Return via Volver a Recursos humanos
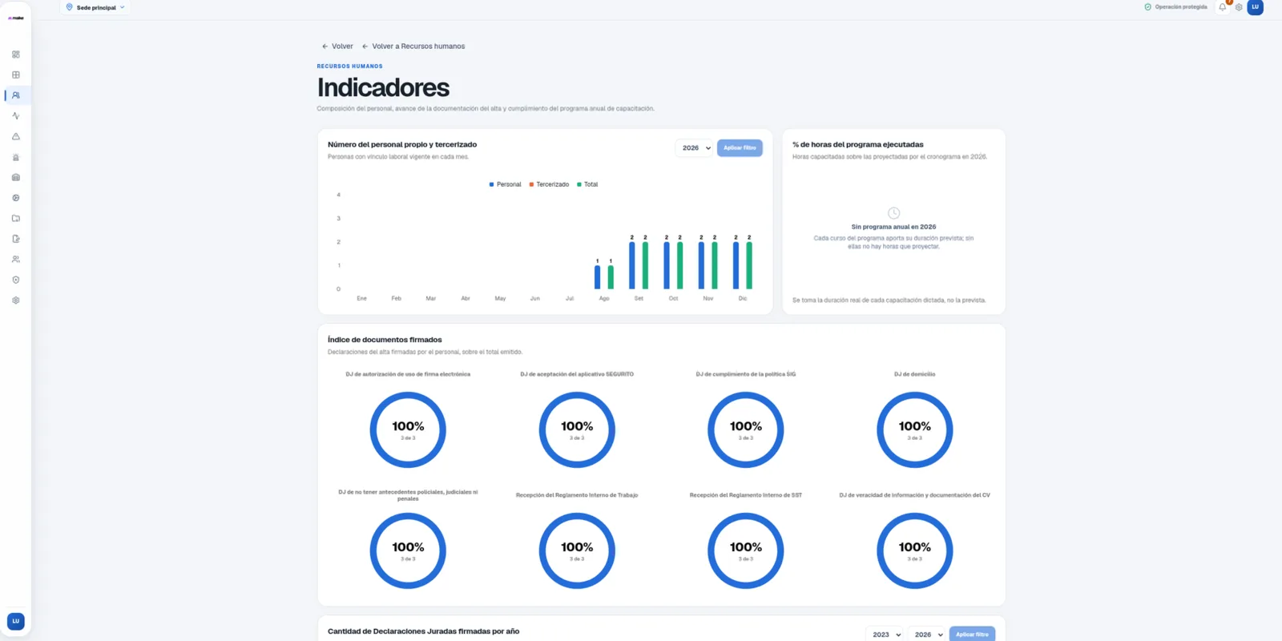This screenshot has width=1282, height=641. (x=413, y=46)
